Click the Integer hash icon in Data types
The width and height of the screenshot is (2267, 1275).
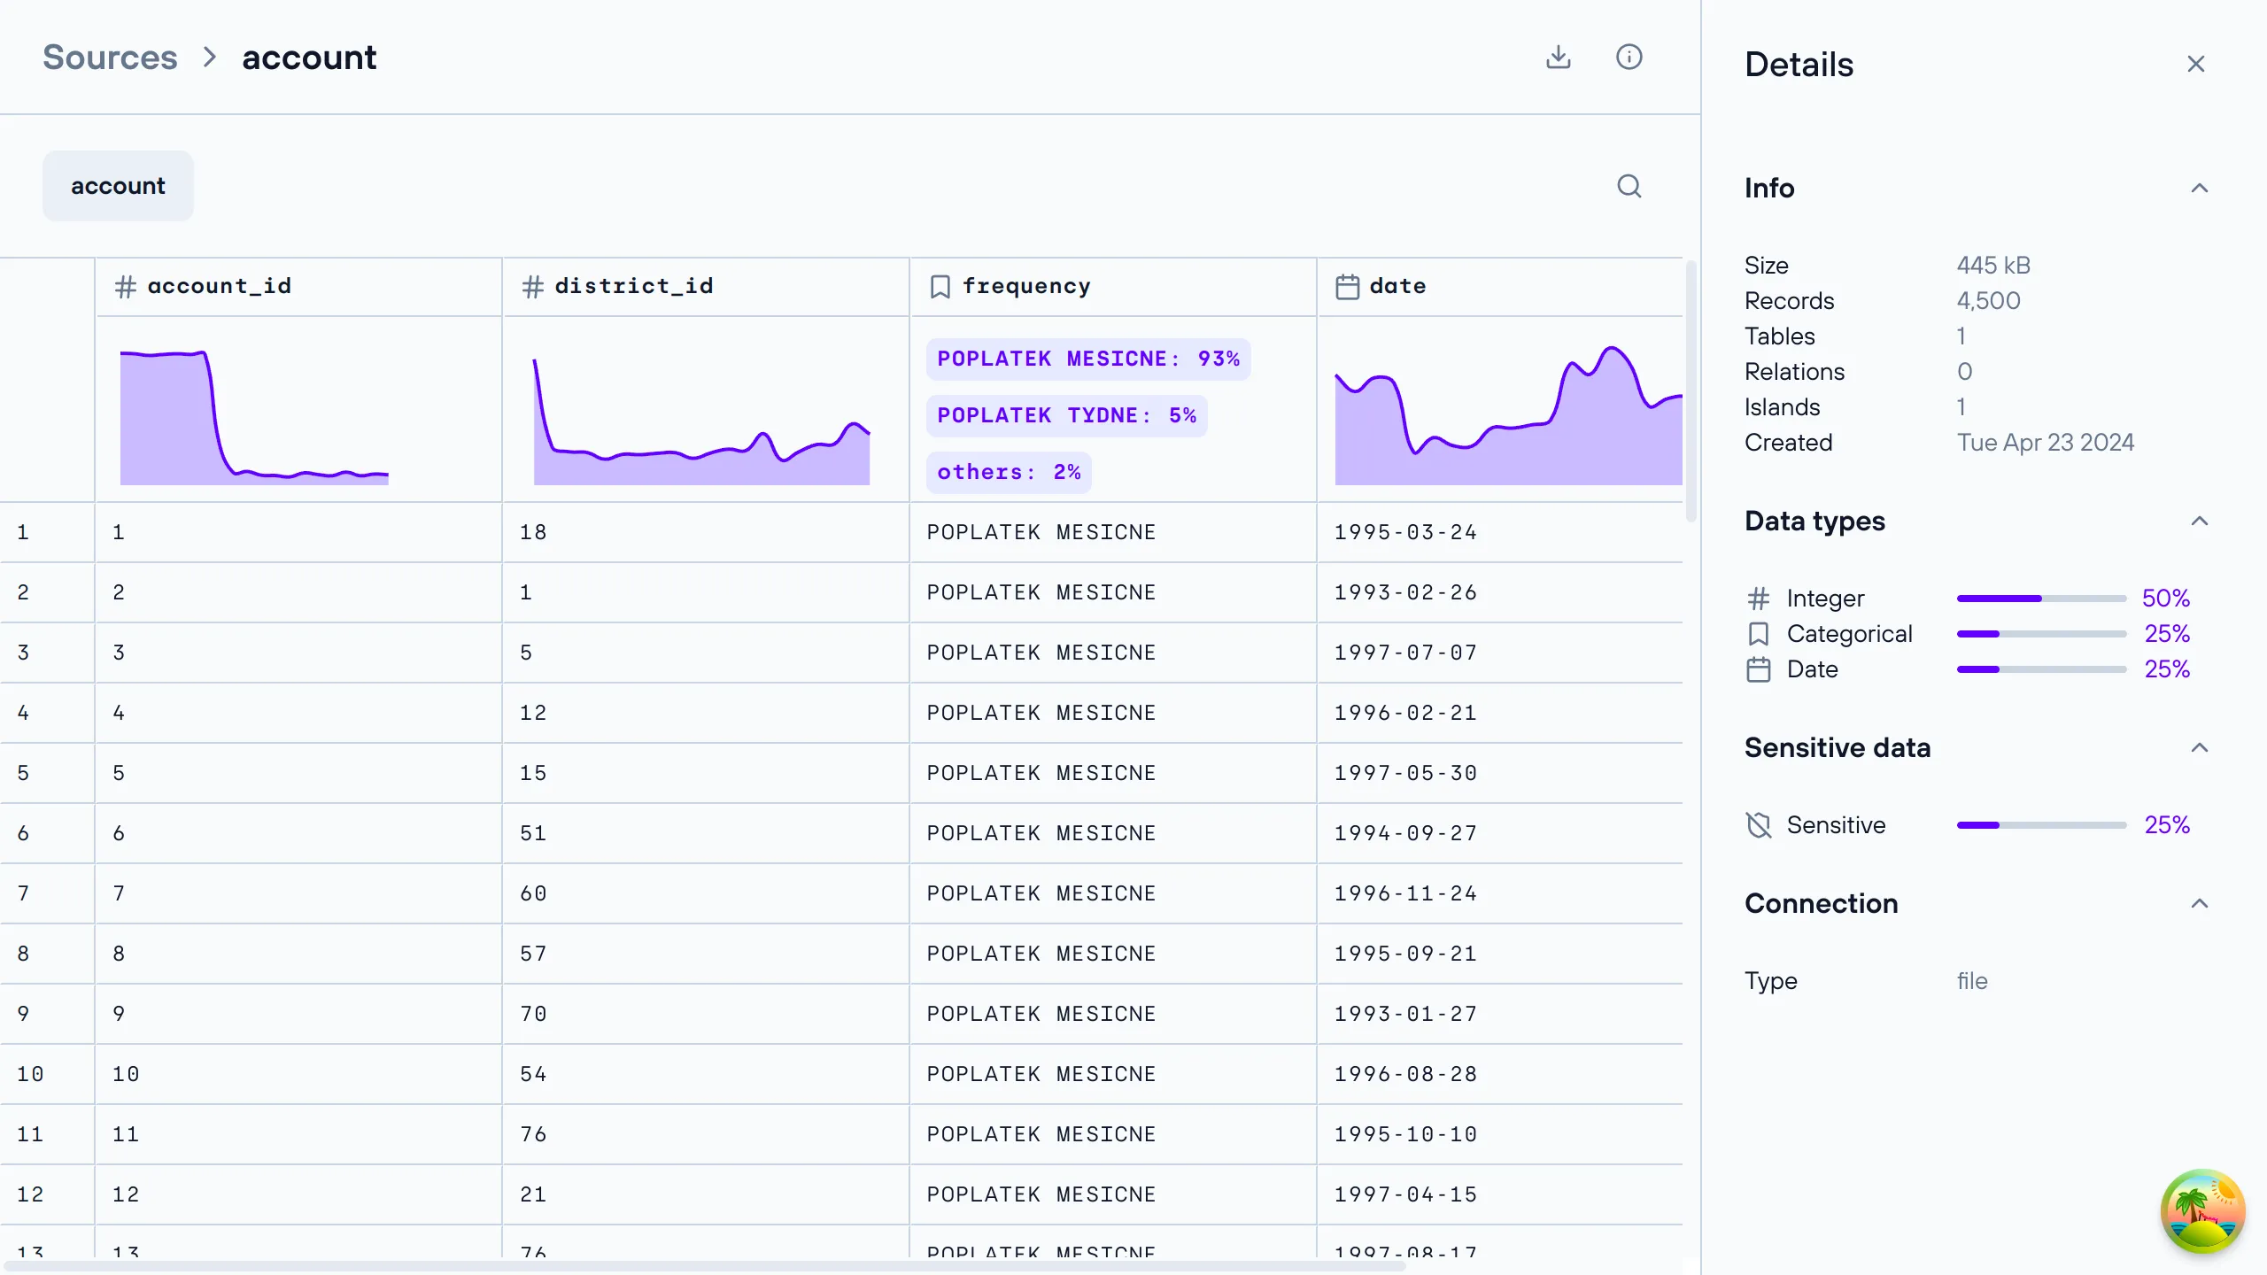[1759, 599]
